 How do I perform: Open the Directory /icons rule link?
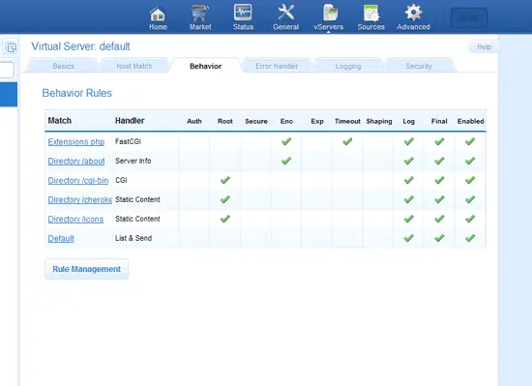(75, 219)
